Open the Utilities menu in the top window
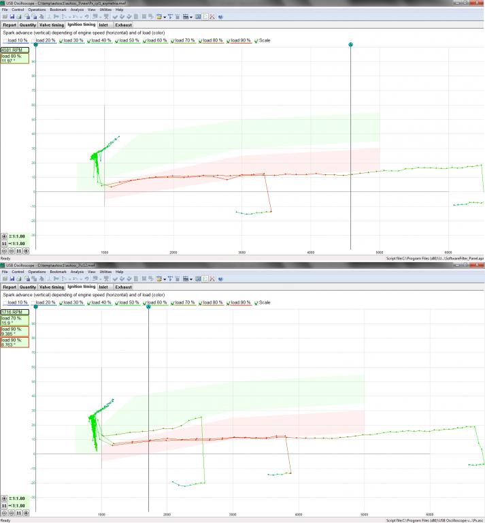The width and height of the screenshot is (485, 523). tap(105, 10)
